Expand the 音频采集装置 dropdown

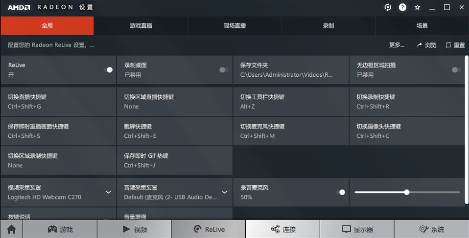point(224,193)
